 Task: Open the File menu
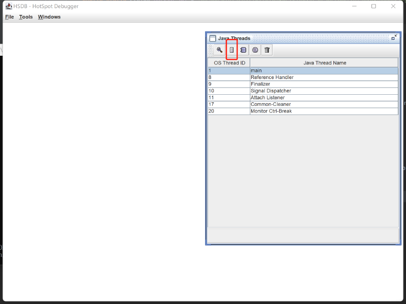10,17
